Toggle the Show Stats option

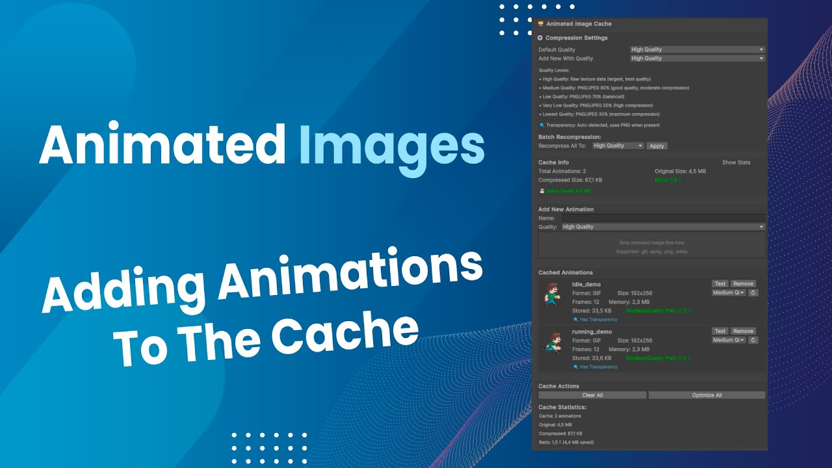point(736,162)
